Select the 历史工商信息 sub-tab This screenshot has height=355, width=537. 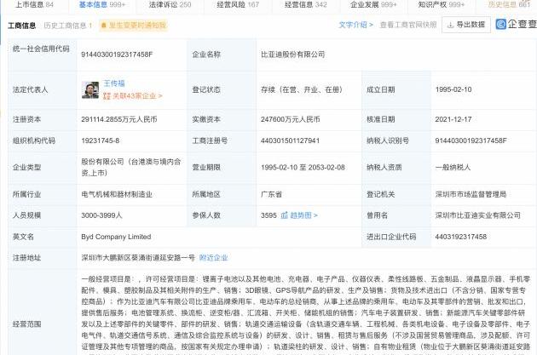click(x=68, y=26)
